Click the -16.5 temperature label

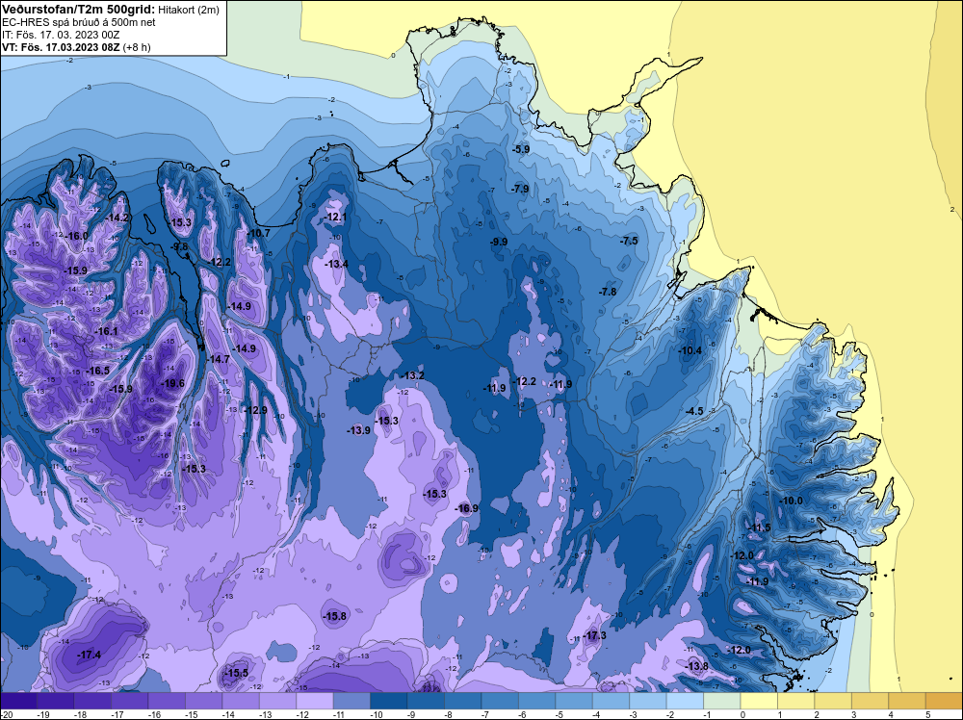[98, 371]
